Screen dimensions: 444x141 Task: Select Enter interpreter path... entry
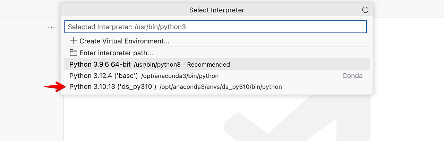pos(116,53)
